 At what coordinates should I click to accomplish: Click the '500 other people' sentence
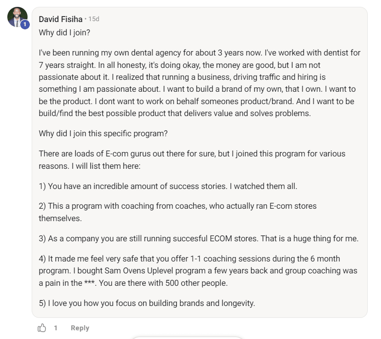point(163,283)
